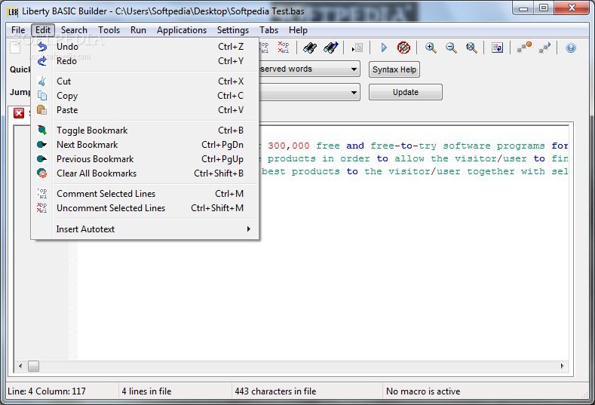Click the zoom out magnifier icon
595x405 pixels.
tap(451, 48)
